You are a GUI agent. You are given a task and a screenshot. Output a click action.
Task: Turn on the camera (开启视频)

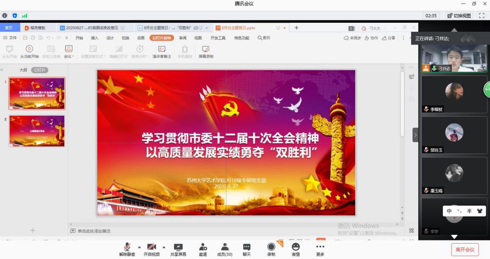click(x=151, y=247)
